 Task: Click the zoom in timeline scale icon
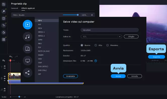pyautogui.click(x=25, y=97)
